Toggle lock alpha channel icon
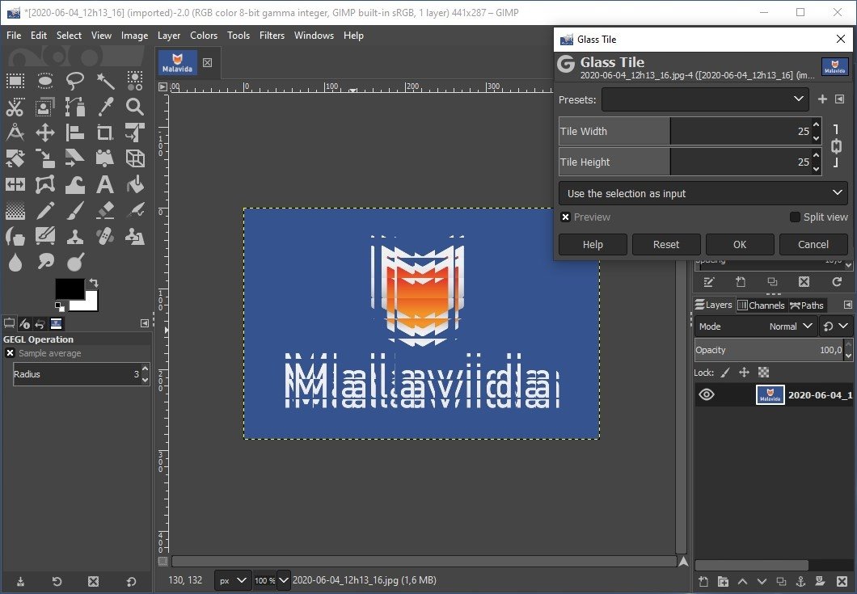This screenshot has width=857, height=594. 763,373
